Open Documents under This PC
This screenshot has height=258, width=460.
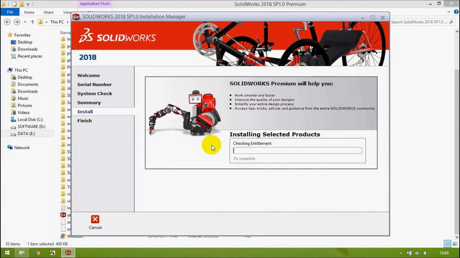click(28, 84)
